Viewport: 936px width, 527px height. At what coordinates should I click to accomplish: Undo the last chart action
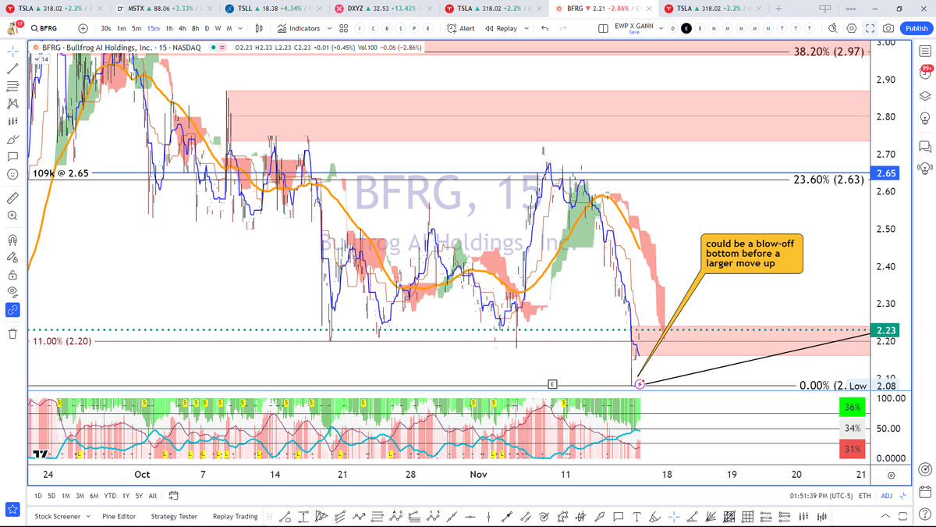pos(544,28)
